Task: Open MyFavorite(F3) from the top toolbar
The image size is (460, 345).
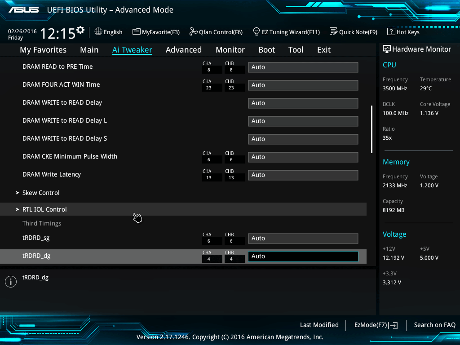Action: click(156, 32)
